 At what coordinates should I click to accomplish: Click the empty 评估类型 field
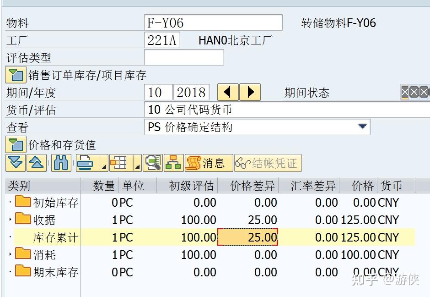pos(183,57)
